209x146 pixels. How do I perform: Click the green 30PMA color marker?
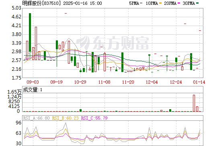point(197,3)
